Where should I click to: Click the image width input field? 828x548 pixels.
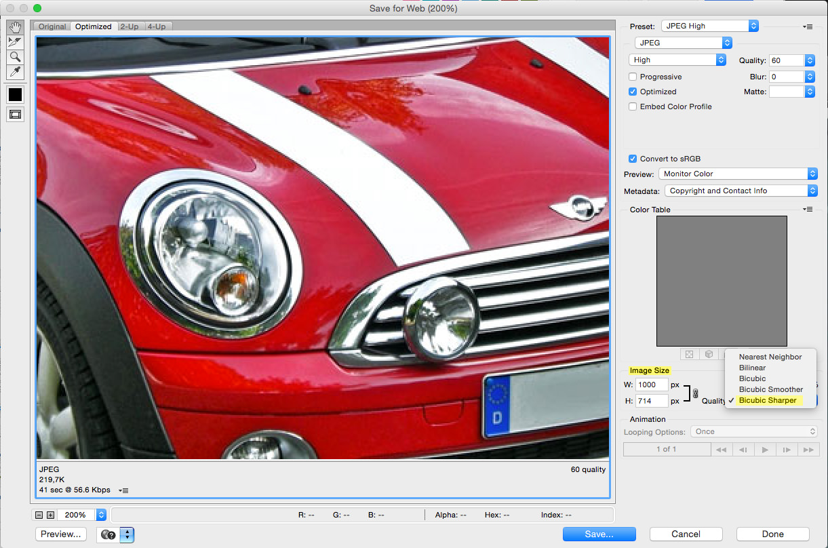652,385
